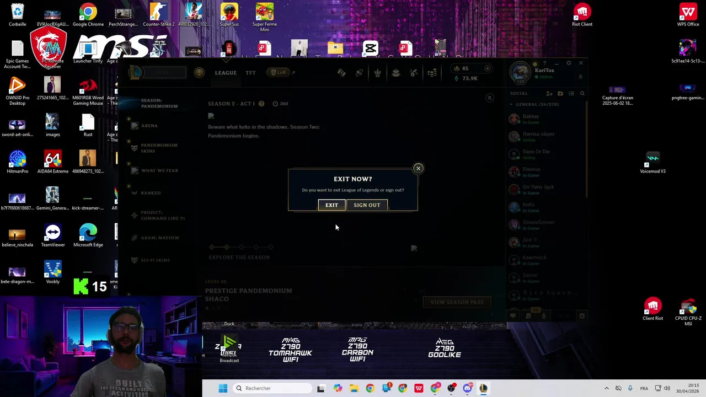The image size is (706, 397).
Task: Show hidden system tray icons chevron
Action: tap(606, 388)
